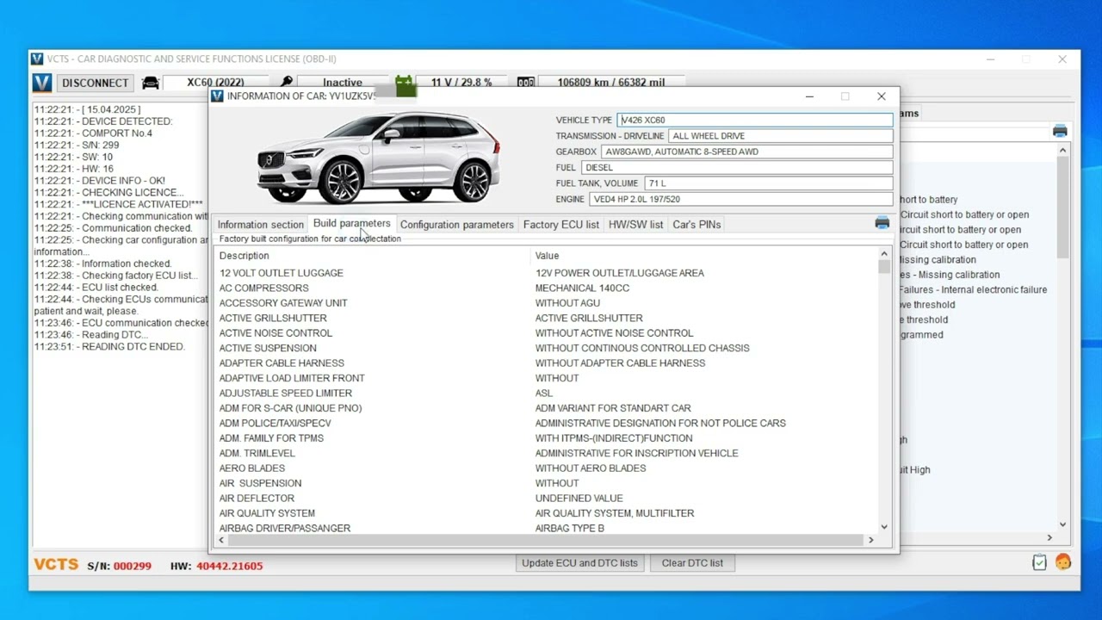Click the car icon next to XC60 (2022)
1102x620 pixels.
[x=151, y=83]
